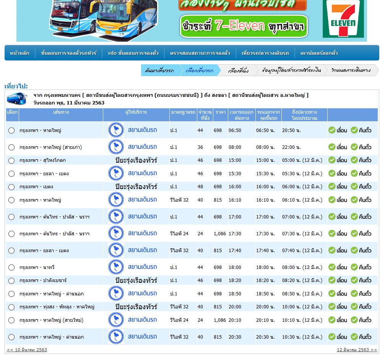The width and height of the screenshot is (385, 357).
Task: Open ตรวจสอบสถานะการจองตั๋ว menu item
Action: click(200, 53)
